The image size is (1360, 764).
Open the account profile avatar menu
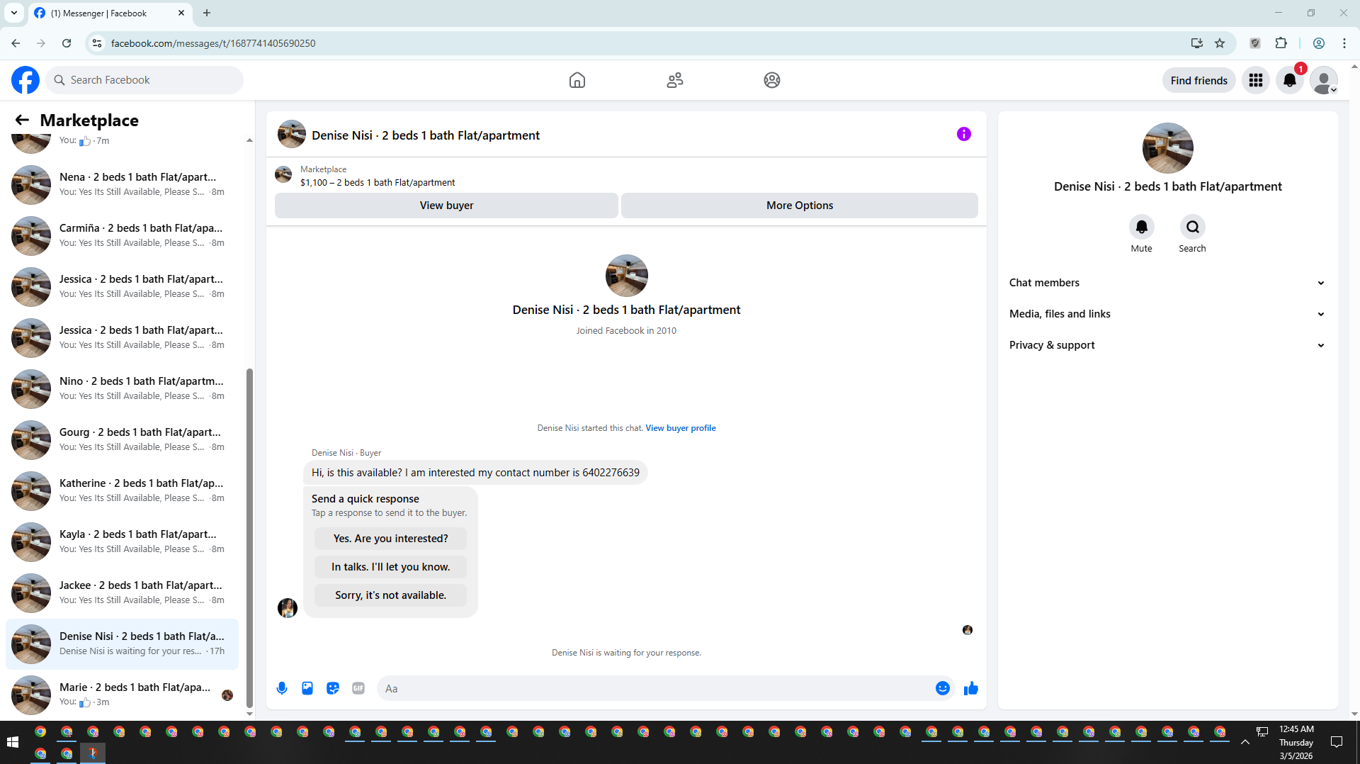(x=1324, y=80)
